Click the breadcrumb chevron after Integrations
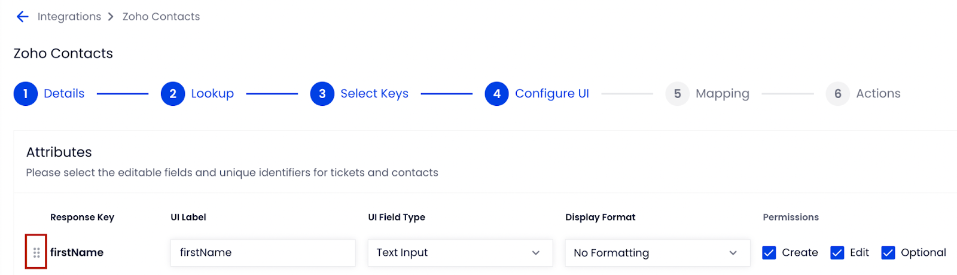This screenshot has height=275, width=957. pos(111,17)
